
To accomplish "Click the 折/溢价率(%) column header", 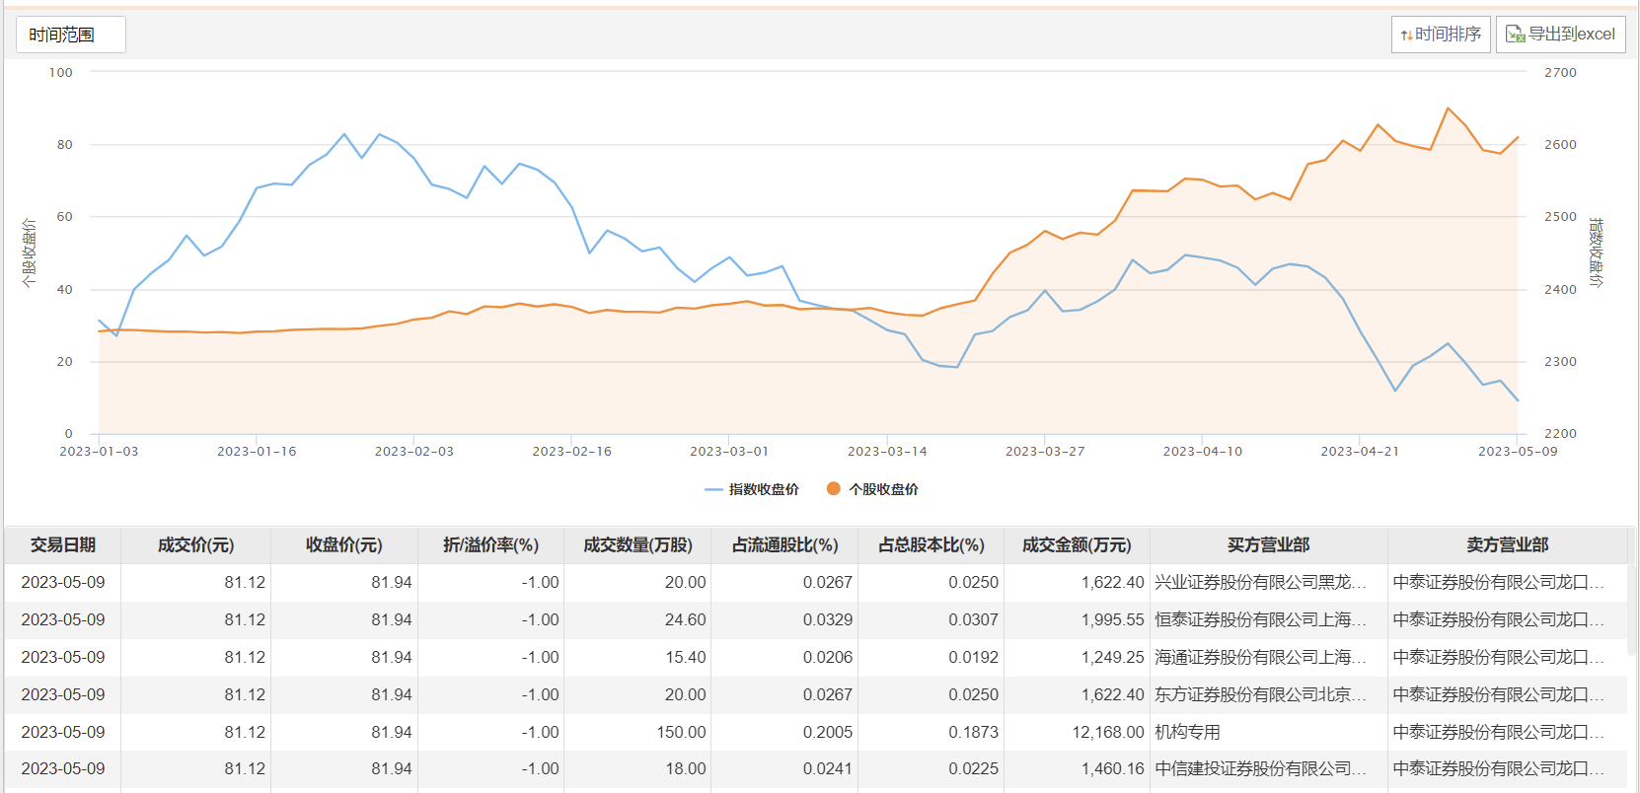I will 490,545.
